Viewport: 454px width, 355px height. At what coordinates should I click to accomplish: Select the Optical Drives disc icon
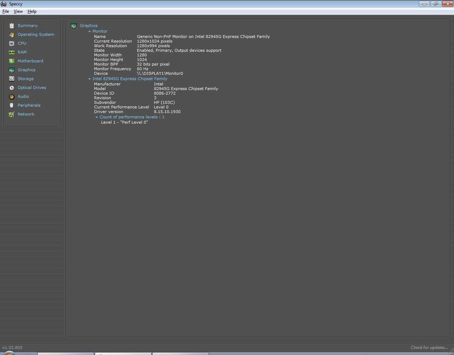[x=12, y=88]
